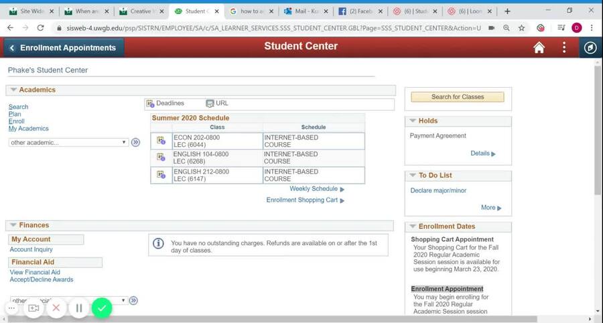Switch to the Facebook browser tab
This screenshot has width=603, height=323.
pyautogui.click(x=358, y=11)
